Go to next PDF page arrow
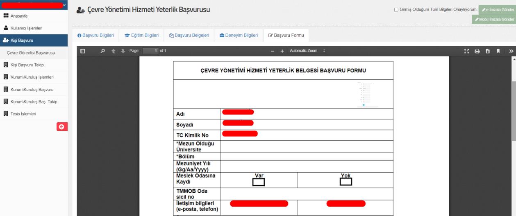 (122, 51)
